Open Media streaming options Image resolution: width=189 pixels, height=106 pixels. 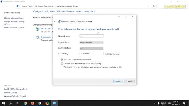coord(14,27)
